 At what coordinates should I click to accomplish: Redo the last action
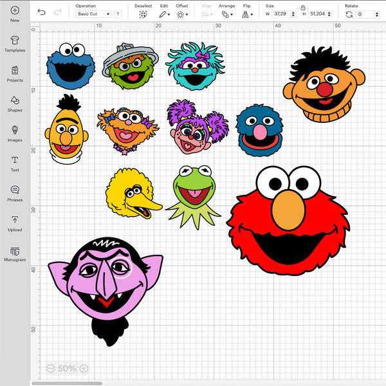point(57,12)
